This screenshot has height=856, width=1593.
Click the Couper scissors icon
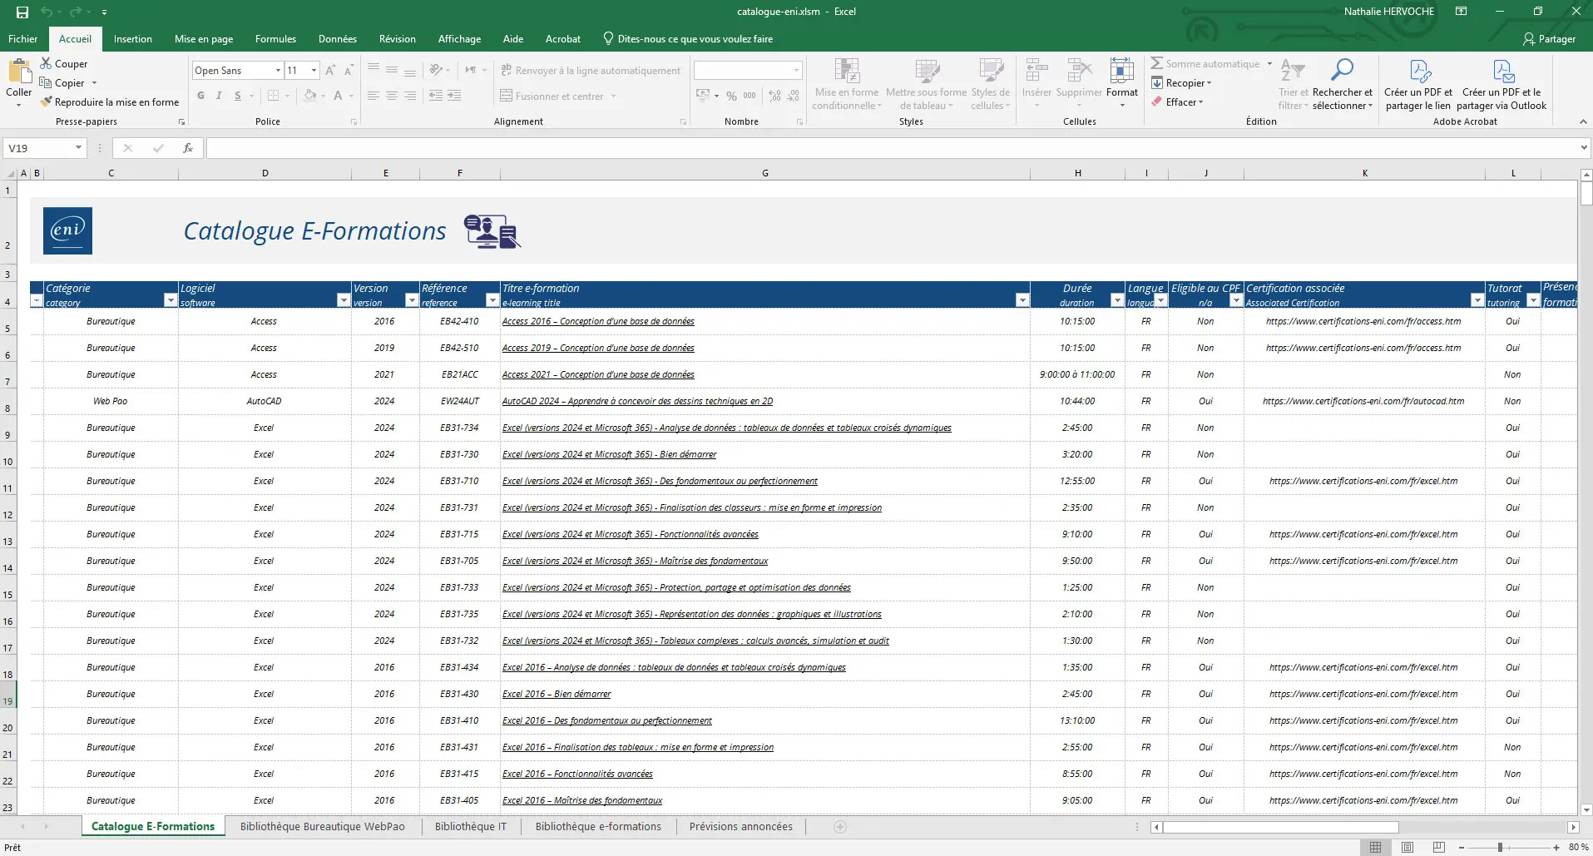47,64
